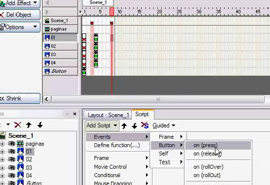Click the red playhead marker on frame ruler
Image resolution: width=270 pixels, height=185 pixels.
[x=112, y=11]
